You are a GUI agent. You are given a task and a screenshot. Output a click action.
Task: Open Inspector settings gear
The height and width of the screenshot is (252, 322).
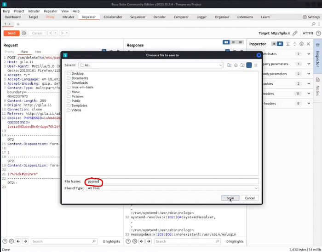tap(301, 44)
